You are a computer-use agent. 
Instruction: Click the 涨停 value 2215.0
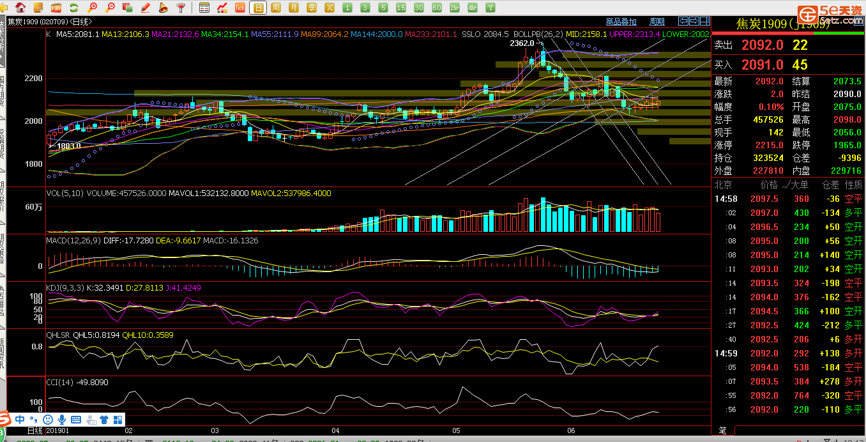pos(770,145)
